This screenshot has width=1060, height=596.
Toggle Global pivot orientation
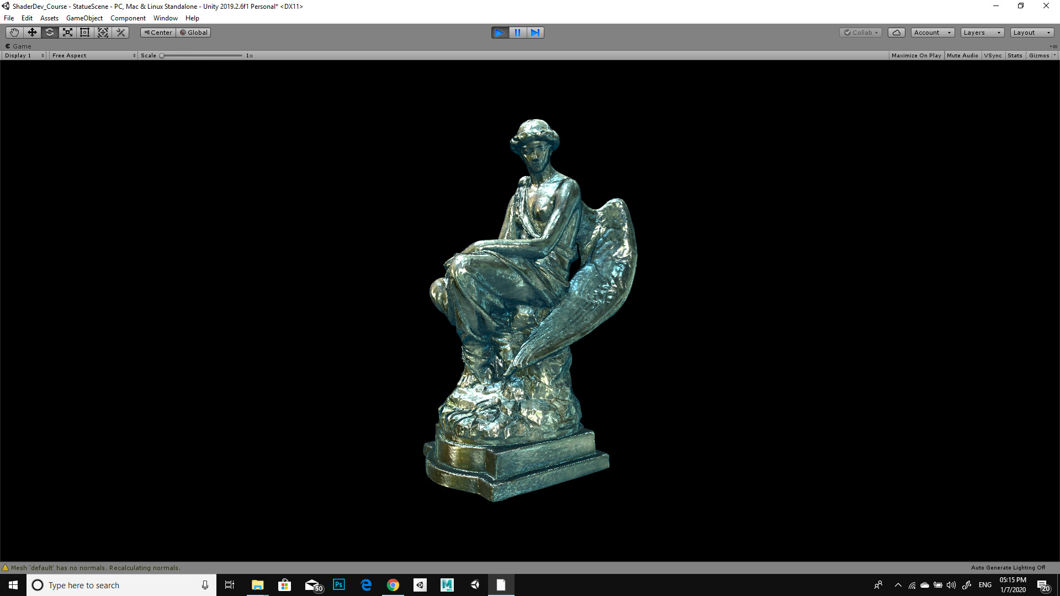[x=193, y=32]
